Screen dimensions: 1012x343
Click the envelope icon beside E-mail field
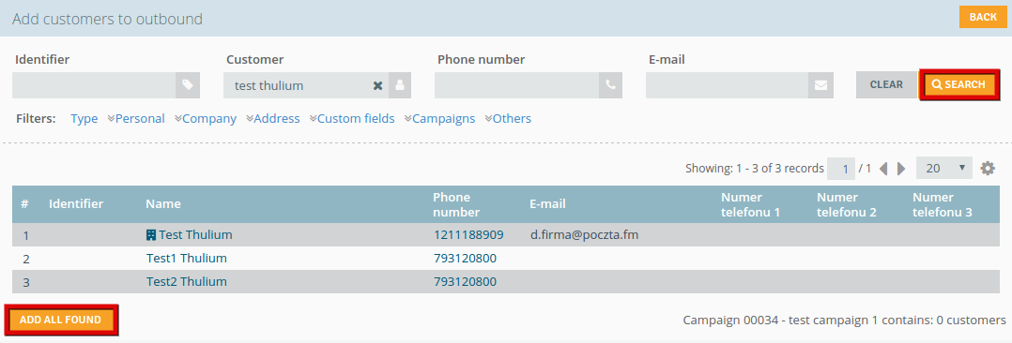tap(820, 85)
